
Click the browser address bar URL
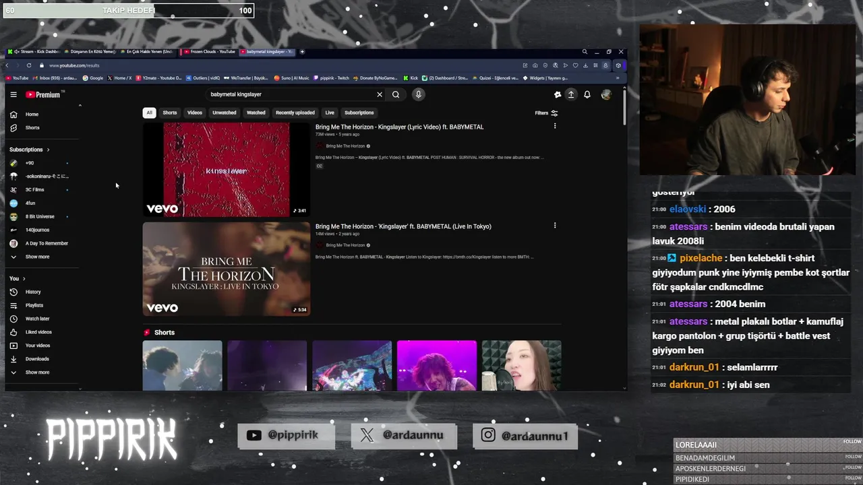[74, 65]
